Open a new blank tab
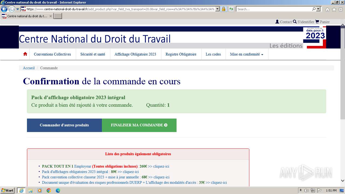Image resolution: width=345 pixels, height=194 pixels. (58, 16)
